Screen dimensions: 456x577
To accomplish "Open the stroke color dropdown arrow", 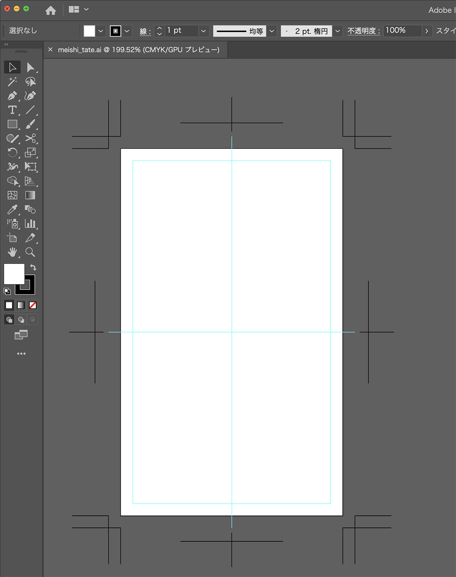I will [x=127, y=31].
